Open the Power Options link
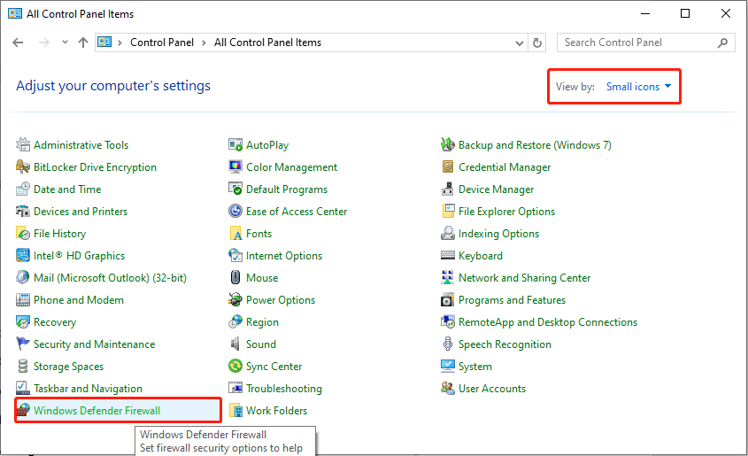Screen dimensions: 748x456 click(281, 299)
